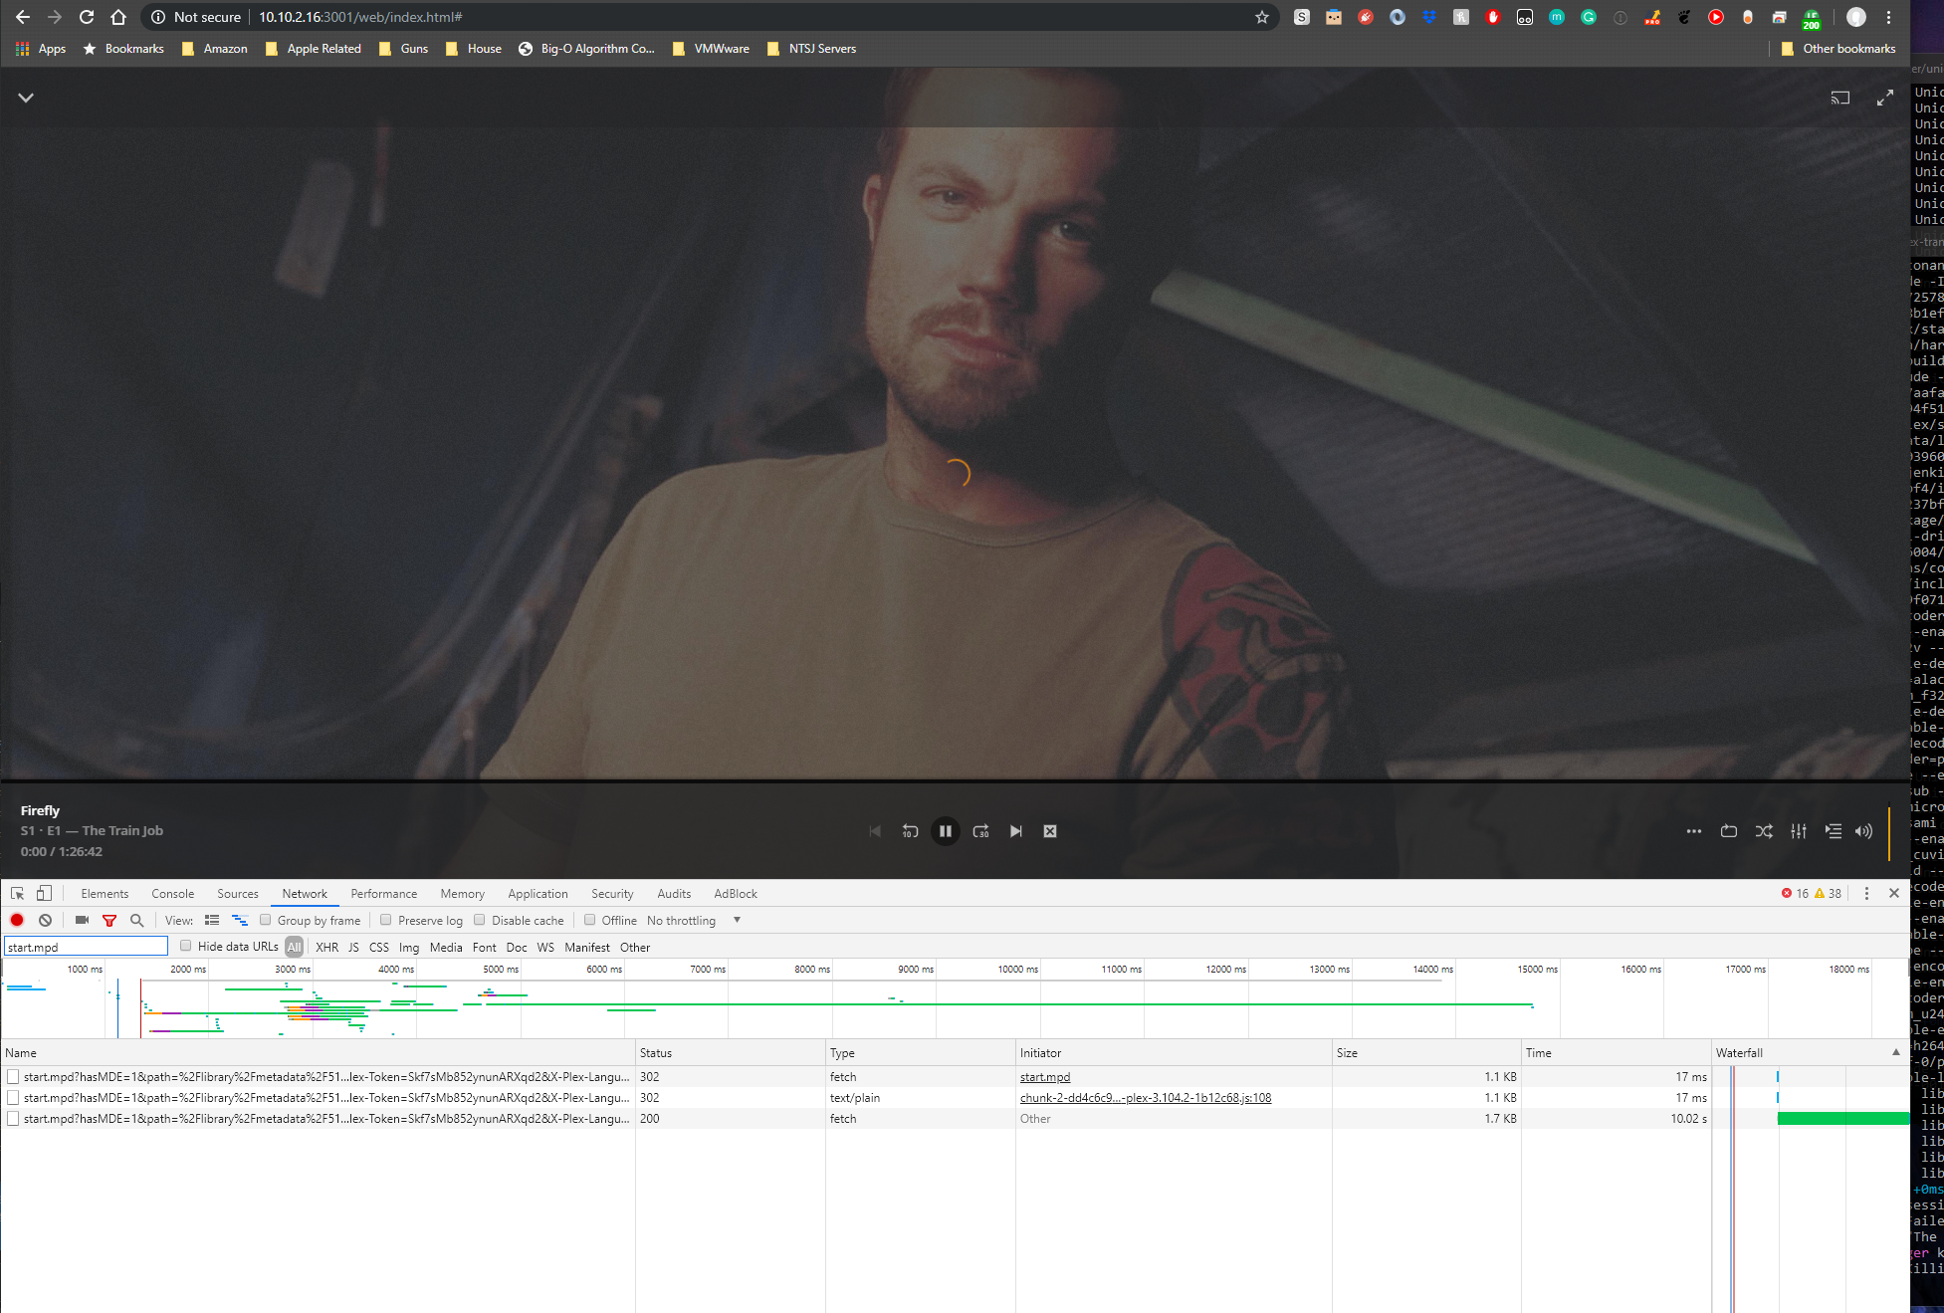Switch to the Sources tab

238,894
